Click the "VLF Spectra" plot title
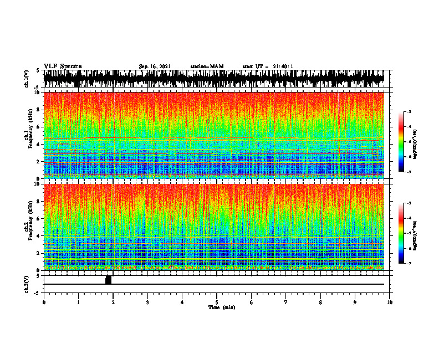The height and width of the screenshot is (339, 439). 63,66
